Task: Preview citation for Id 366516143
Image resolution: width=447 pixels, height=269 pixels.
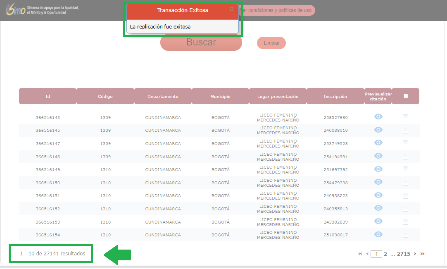Action: point(378,117)
